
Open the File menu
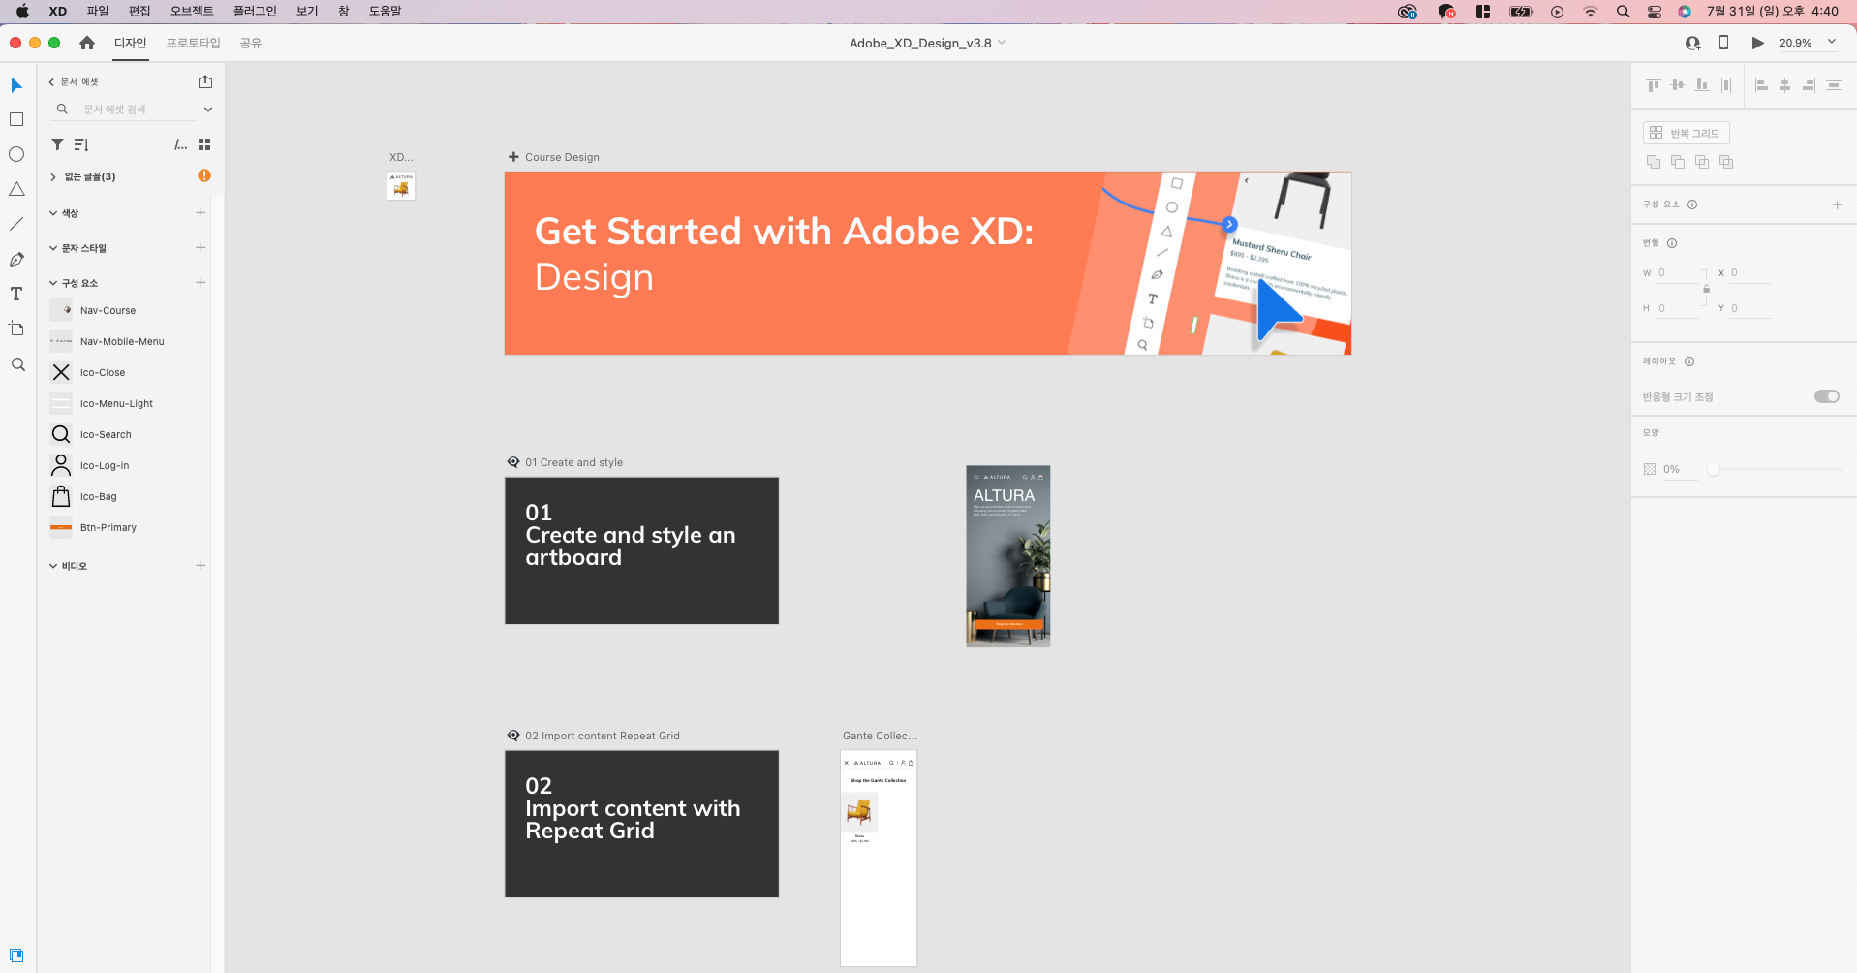pos(98,11)
